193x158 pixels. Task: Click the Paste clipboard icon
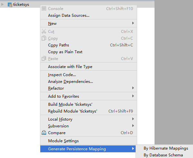click(x=44, y=58)
